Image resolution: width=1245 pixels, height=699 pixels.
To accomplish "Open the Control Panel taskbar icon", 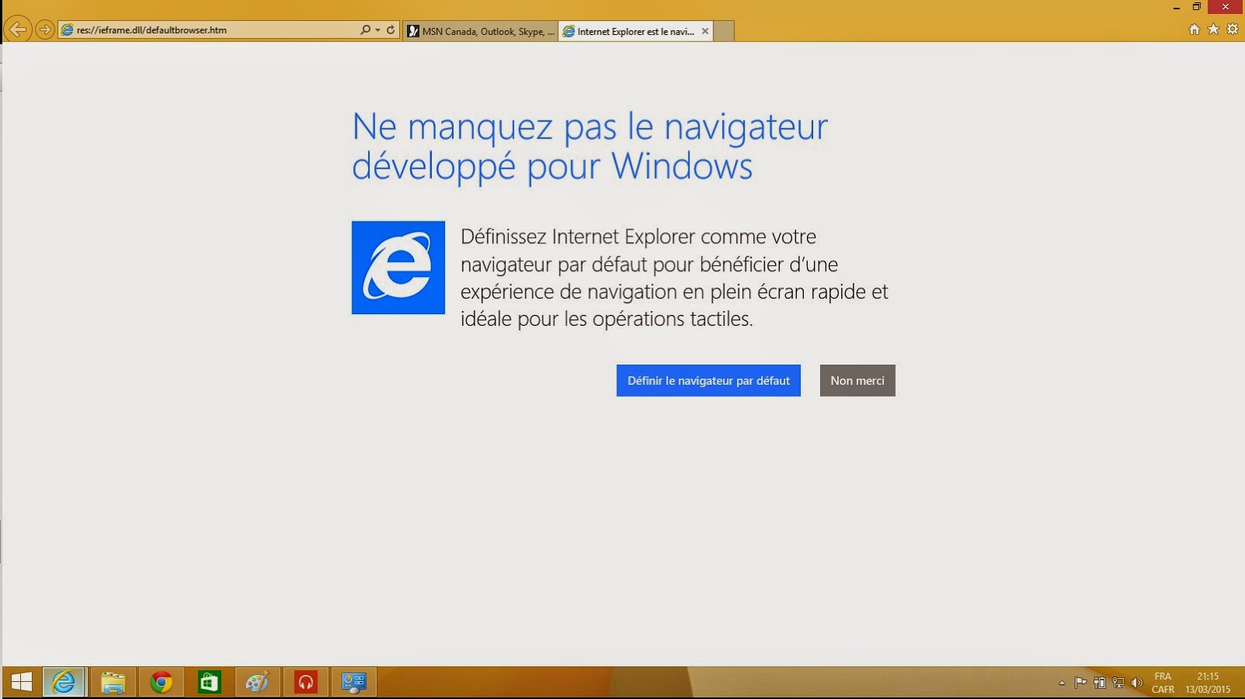I will pyautogui.click(x=354, y=683).
